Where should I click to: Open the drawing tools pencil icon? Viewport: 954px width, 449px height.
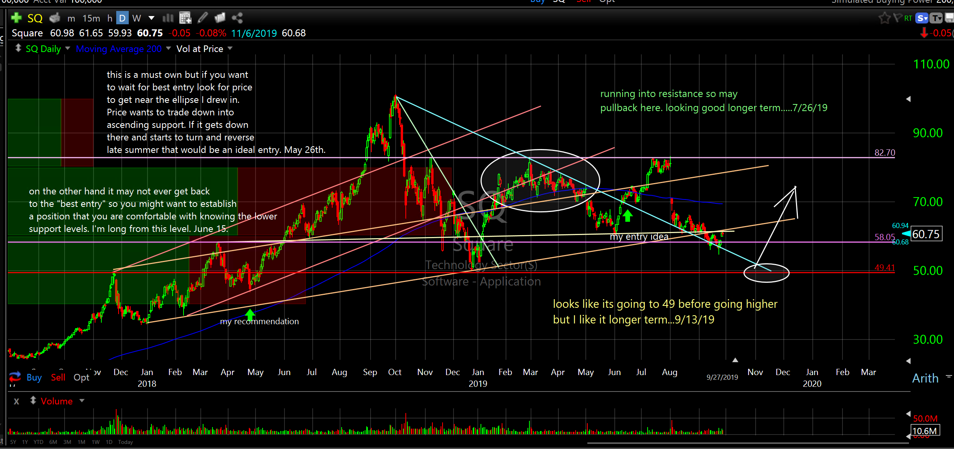[x=203, y=18]
